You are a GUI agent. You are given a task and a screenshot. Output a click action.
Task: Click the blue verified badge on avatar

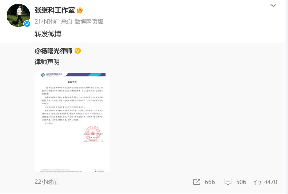tap(27, 24)
